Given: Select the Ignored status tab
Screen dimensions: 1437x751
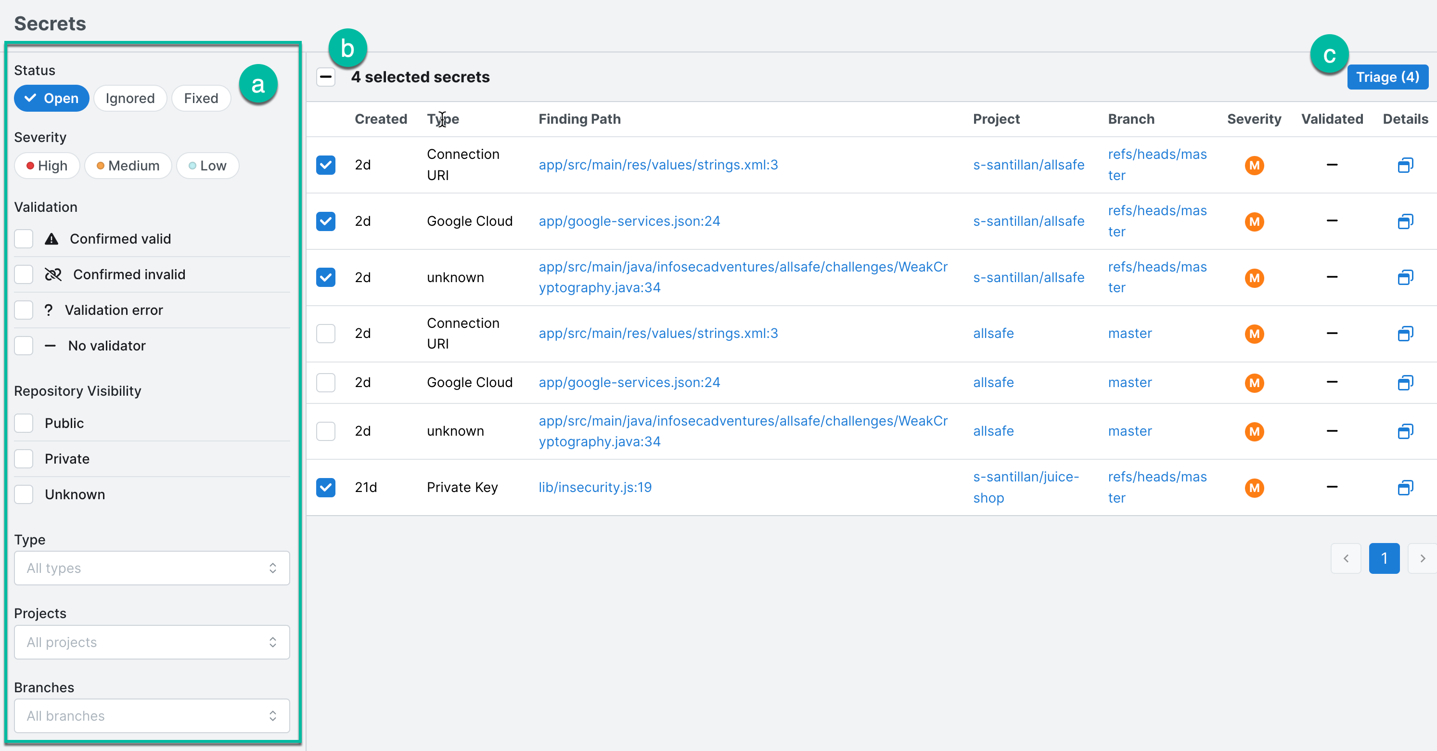Looking at the screenshot, I should pos(129,98).
